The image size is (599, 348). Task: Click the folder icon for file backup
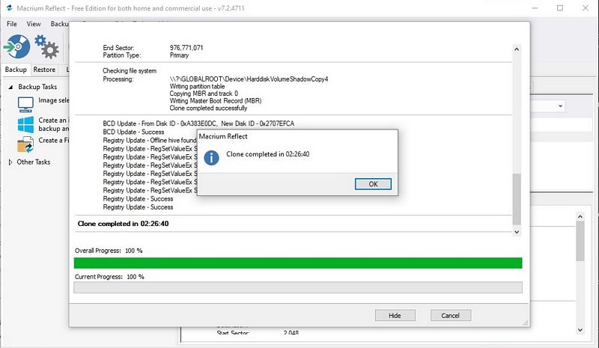coord(25,144)
